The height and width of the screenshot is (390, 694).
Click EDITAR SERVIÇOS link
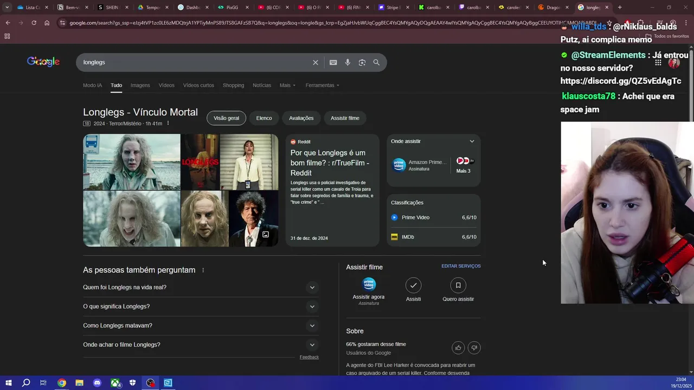tap(461, 266)
